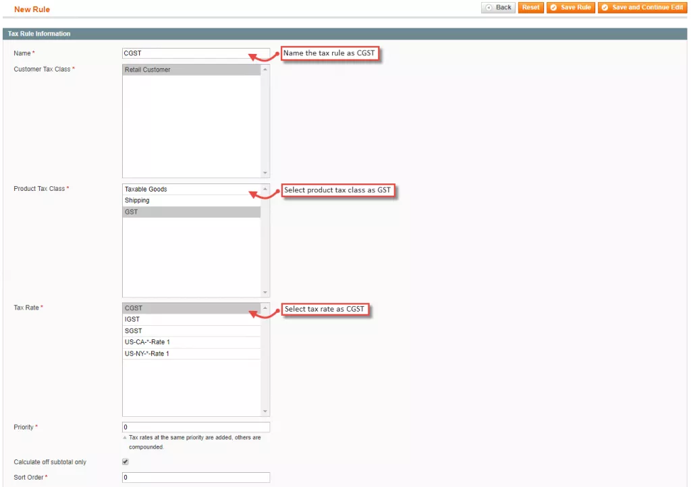
Task: Click Save and Continue Edit button
Action: pos(642,7)
